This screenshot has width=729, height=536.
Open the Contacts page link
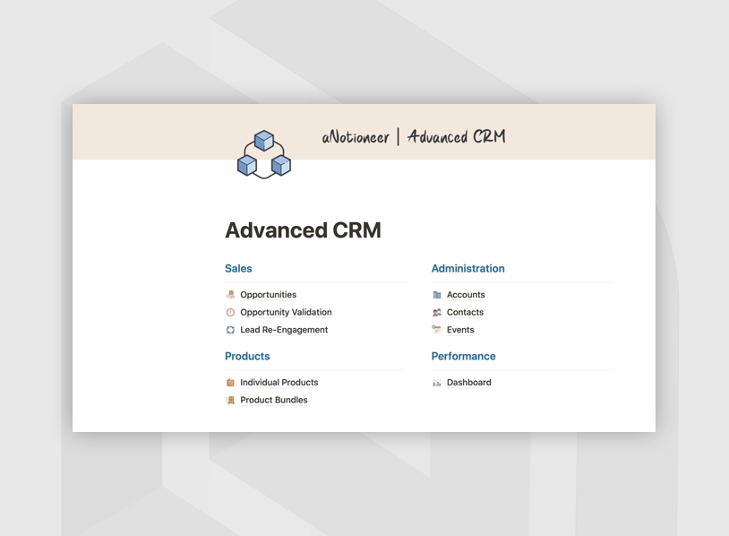coord(465,312)
